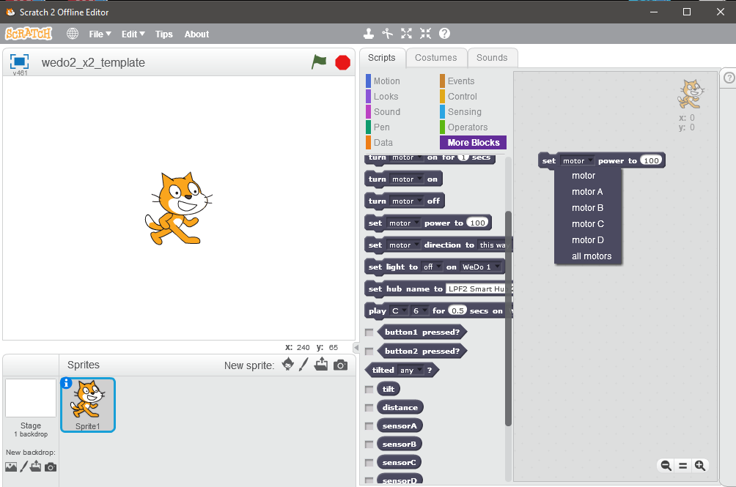Open motor dropdown in 'set direction' block
The image size is (736, 487).
pos(403,245)
